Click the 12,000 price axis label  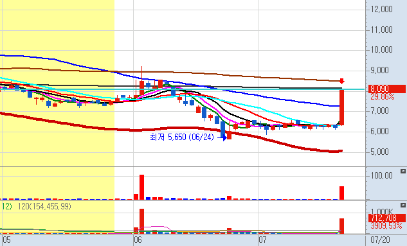click(x=381, y=10)
